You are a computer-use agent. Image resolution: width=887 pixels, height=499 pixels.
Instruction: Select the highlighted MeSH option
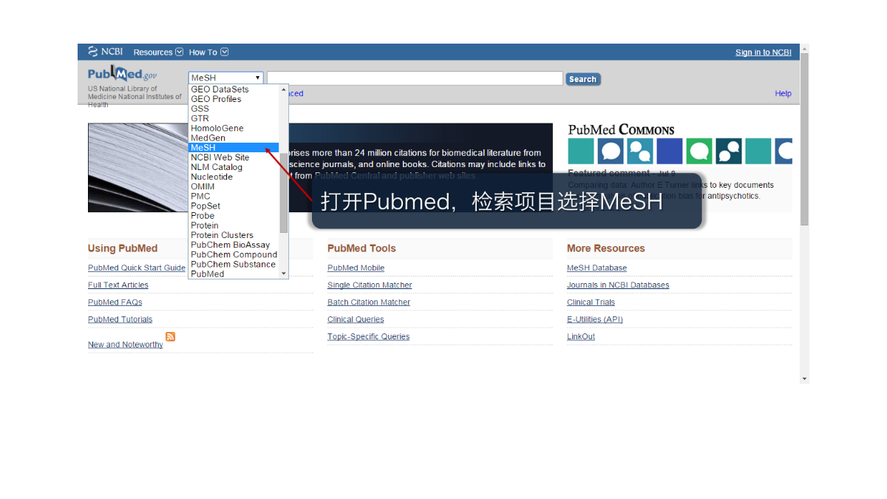point(234,148)
